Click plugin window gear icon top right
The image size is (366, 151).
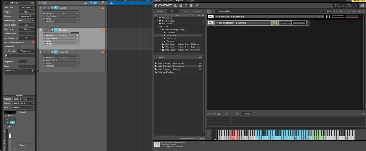click(x=347, y=1)
